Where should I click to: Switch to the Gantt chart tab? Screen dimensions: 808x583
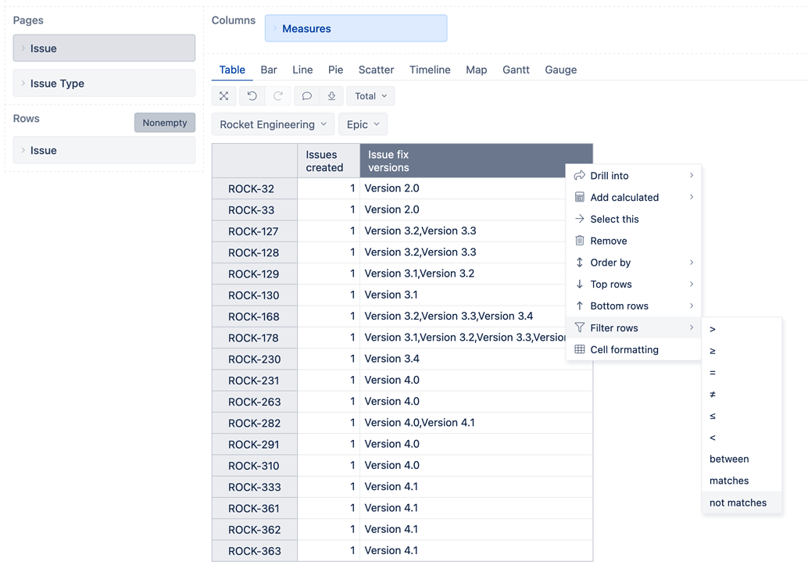pyautogui.click(x=516, y=70)
